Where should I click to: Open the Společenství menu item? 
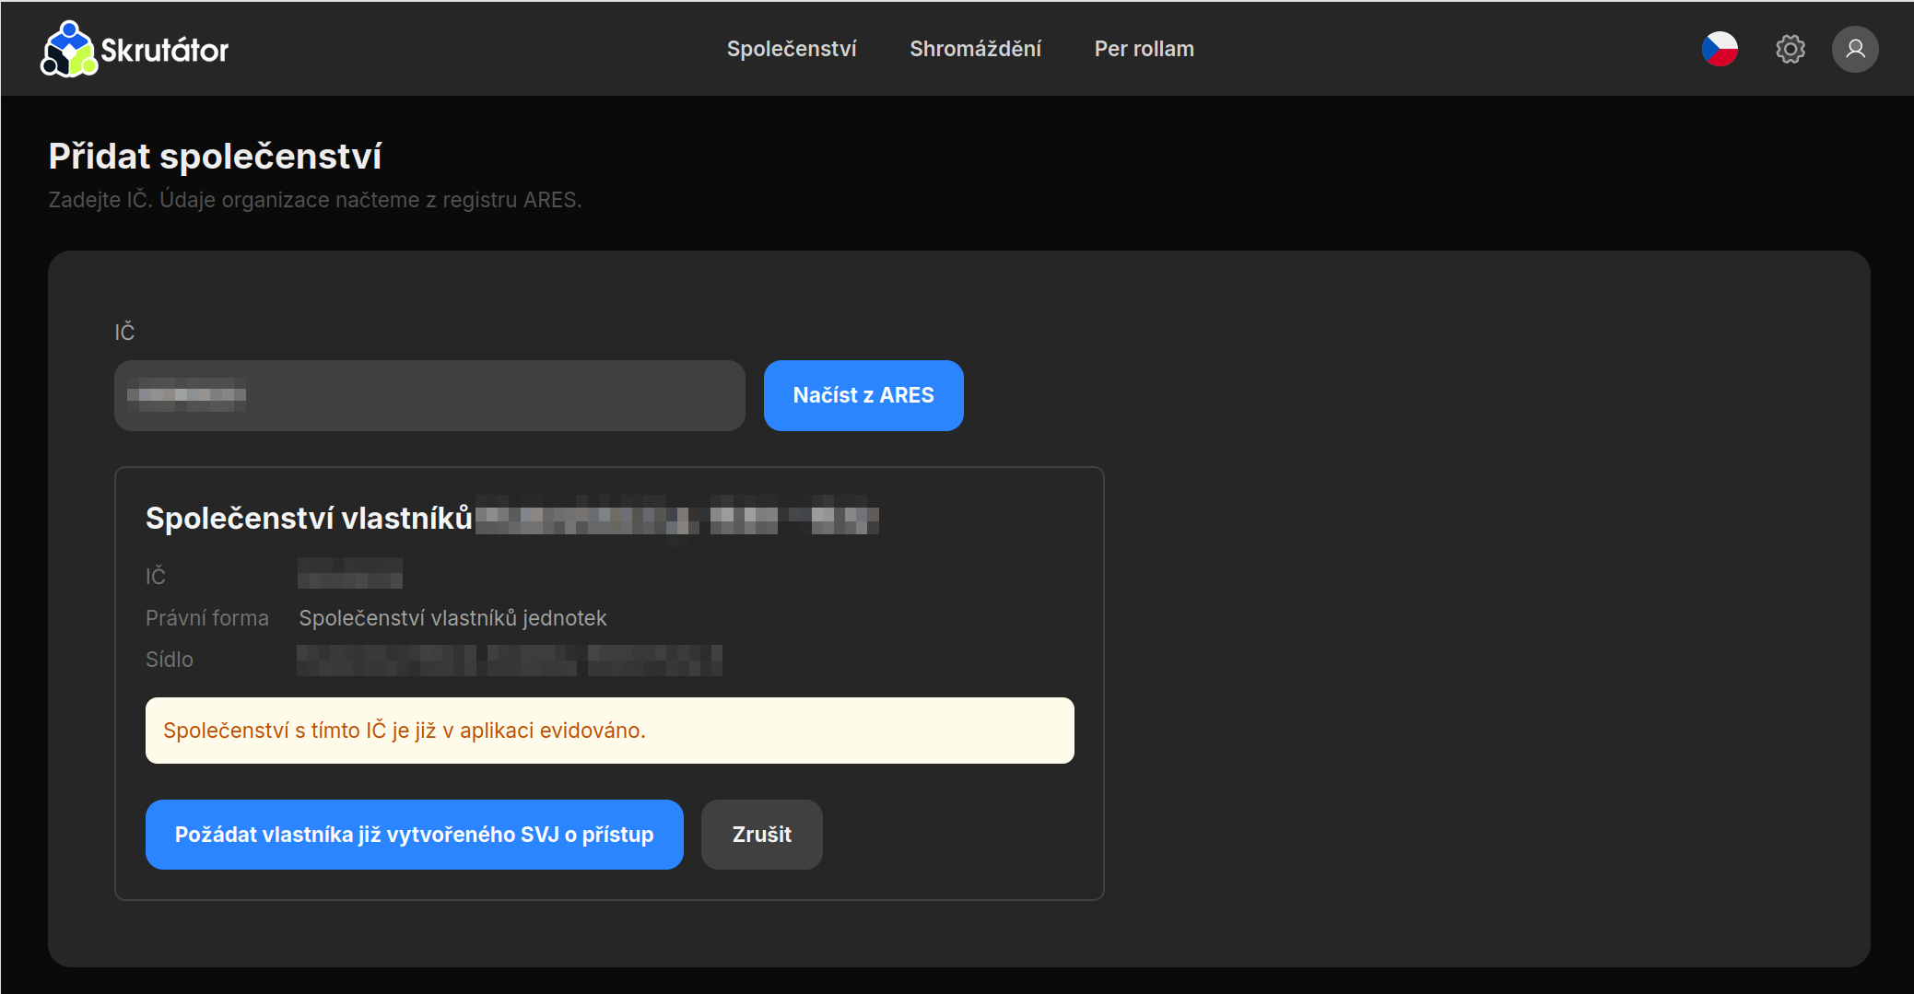point(792,49)
